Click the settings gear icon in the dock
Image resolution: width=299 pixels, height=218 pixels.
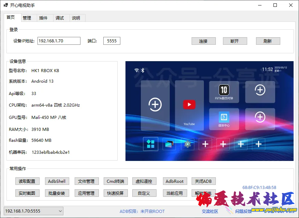187,144
